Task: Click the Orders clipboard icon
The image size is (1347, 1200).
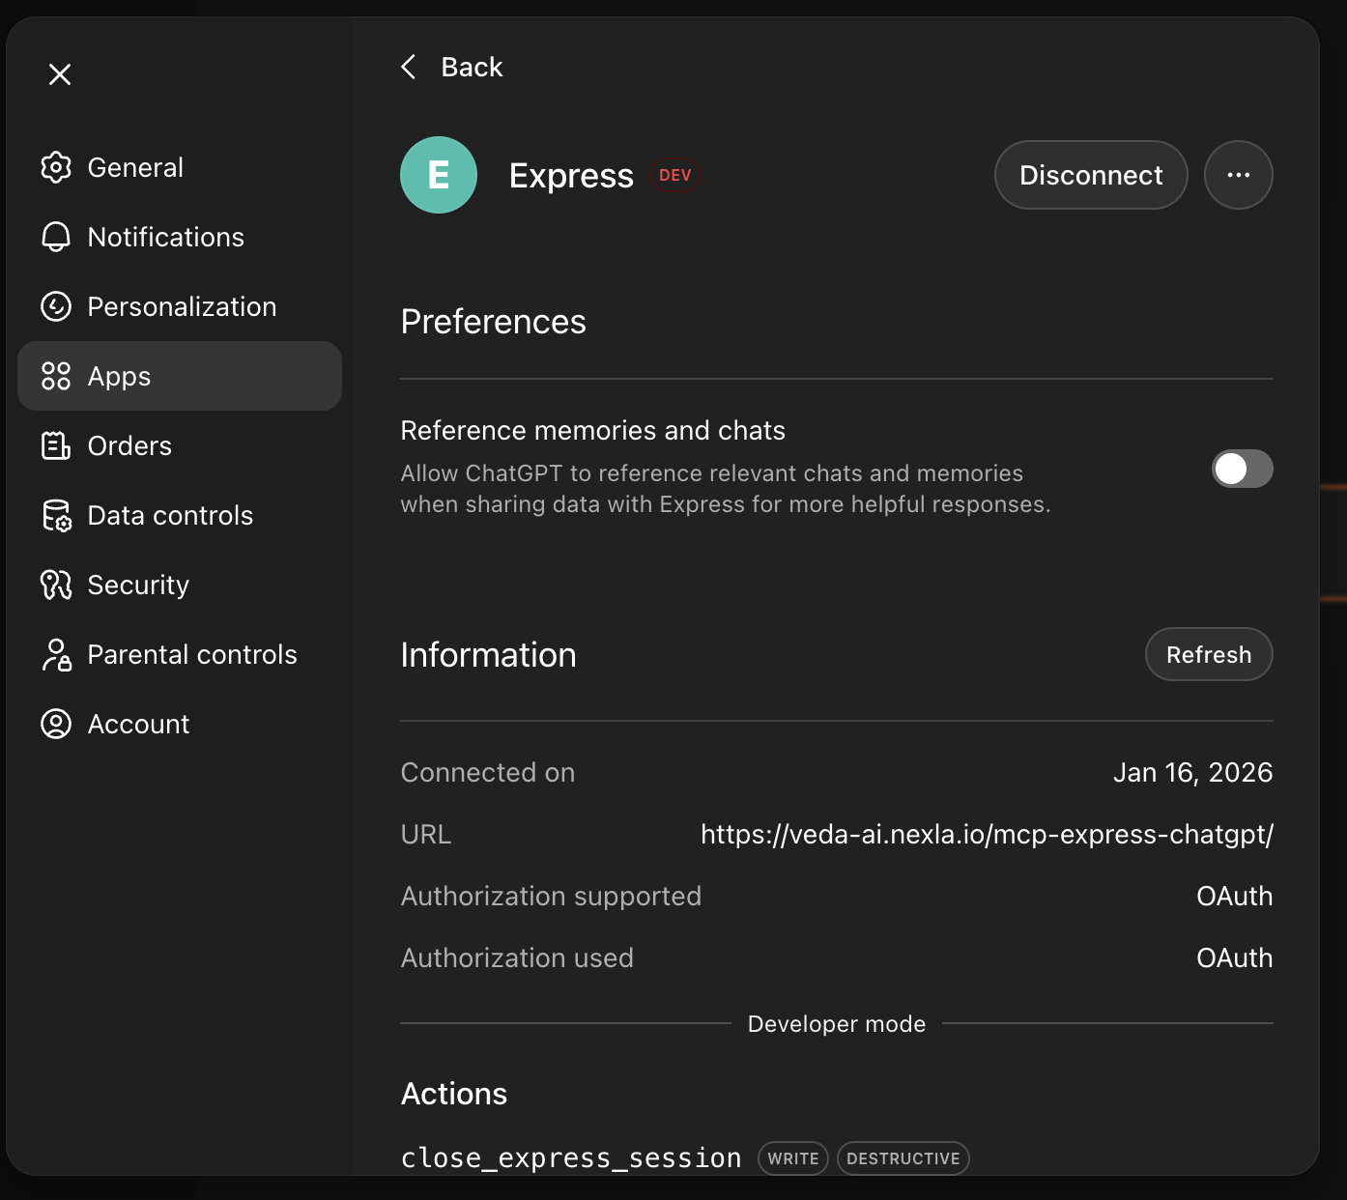Action: (x=56, y=445)
